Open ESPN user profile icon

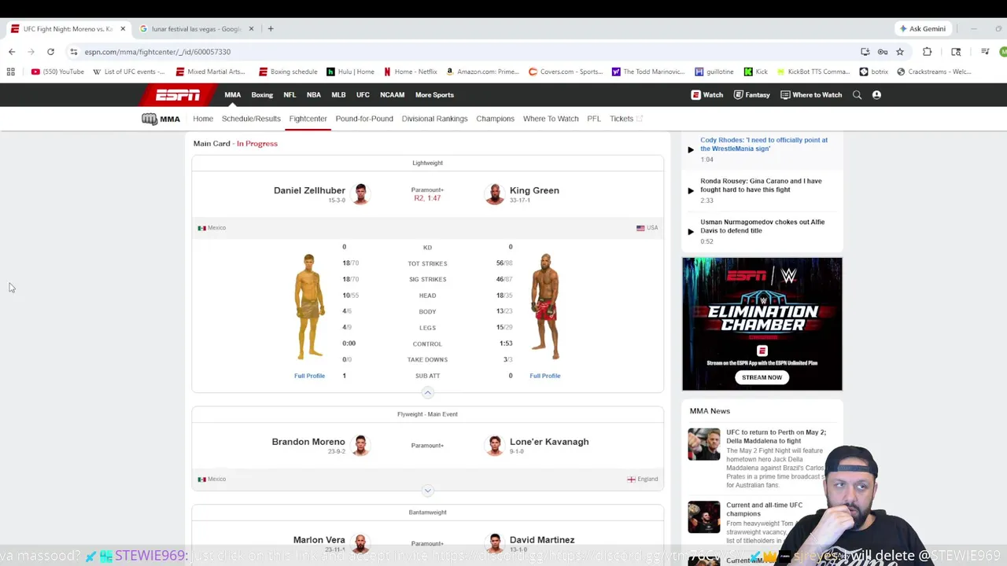pos(876,95)
